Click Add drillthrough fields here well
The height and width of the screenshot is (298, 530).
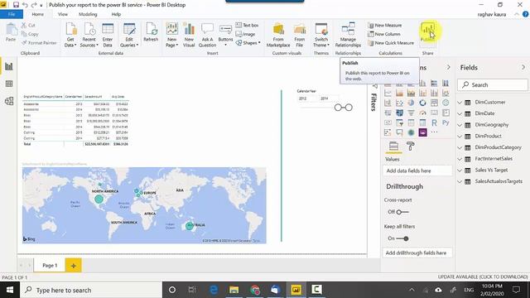pos(417,253)
